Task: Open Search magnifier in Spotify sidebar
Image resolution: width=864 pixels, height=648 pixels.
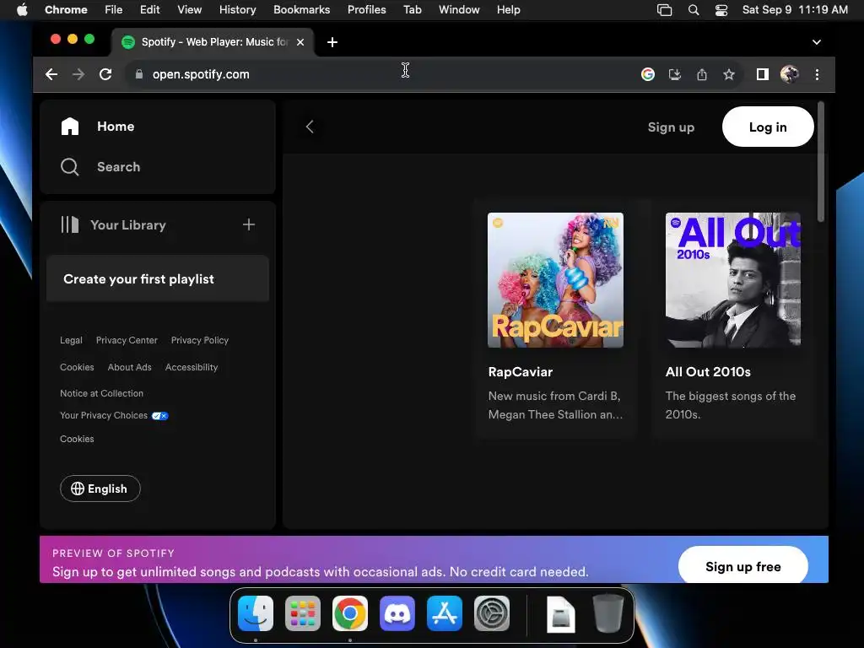Action: (x=70, y=167)
